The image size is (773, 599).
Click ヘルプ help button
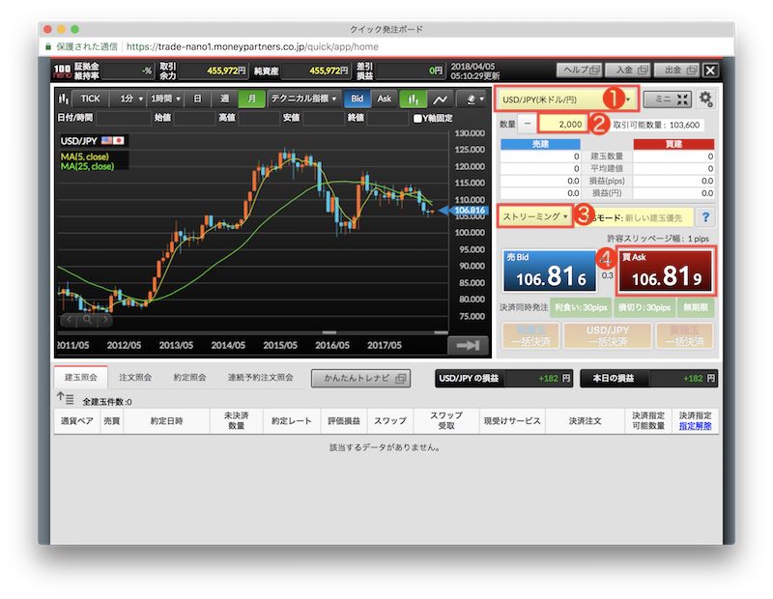point(581,70)
